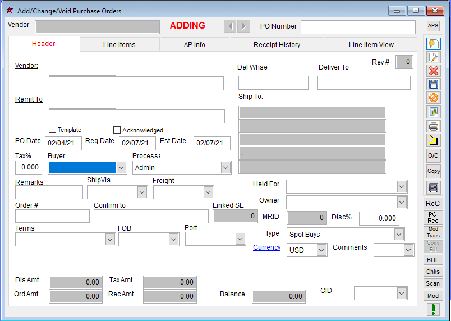The height and width of the screenshot is (321, 451).
Task: Expand the USD currency dropdown
Action: (x=321, y=250)
